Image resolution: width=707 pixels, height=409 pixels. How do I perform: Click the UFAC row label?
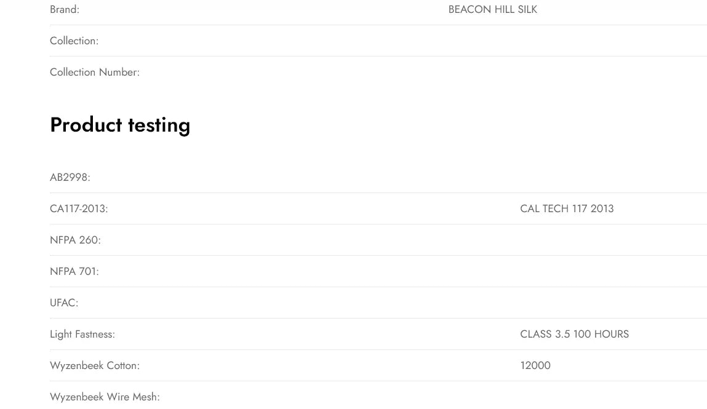64,303
